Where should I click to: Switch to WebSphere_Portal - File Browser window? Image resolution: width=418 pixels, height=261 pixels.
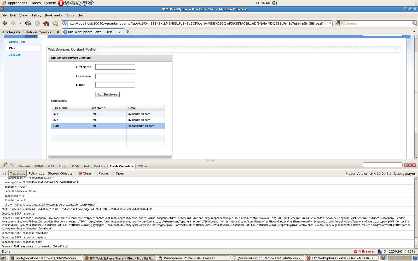pos(194,258)
